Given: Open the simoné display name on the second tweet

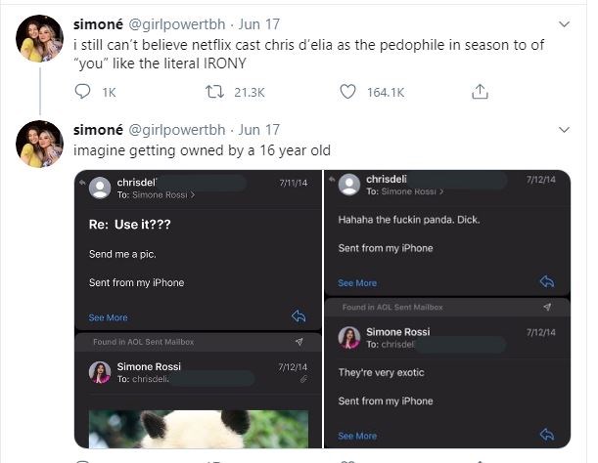Looking at the screenshot, I should click(x=96, y=130).
